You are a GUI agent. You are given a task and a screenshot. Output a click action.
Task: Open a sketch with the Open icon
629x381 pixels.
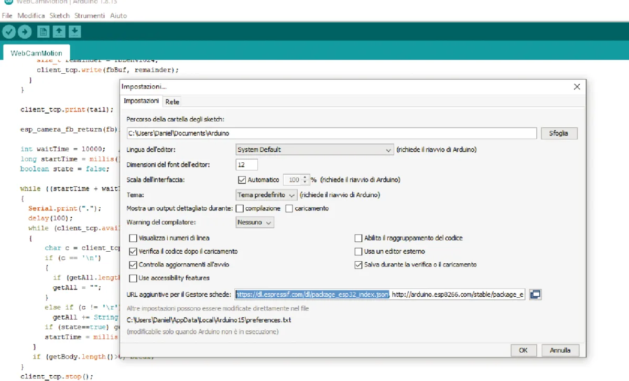coord(59,32)
